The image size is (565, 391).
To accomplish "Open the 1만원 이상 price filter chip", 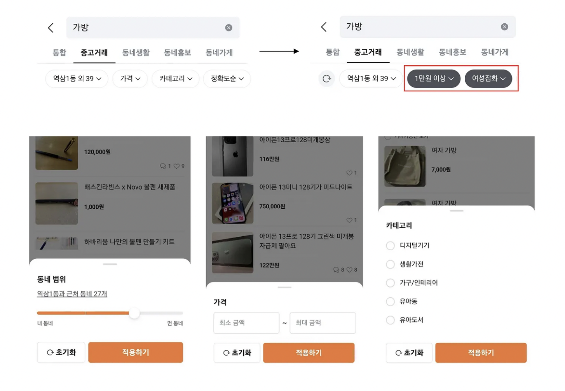I will 434,79.
